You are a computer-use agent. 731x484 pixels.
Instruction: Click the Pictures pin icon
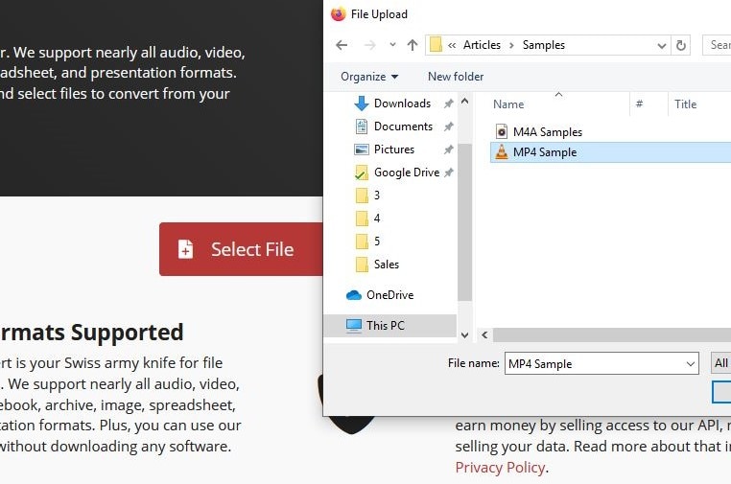pyautogui.click(x=449, y=150)
